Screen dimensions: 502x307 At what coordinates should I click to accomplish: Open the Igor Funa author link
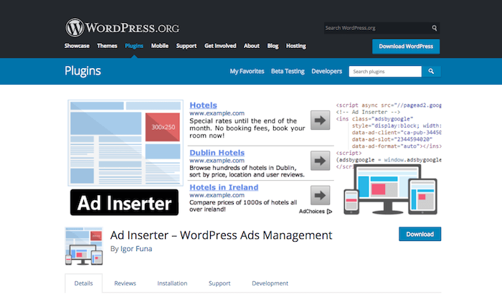pos(136,249)
